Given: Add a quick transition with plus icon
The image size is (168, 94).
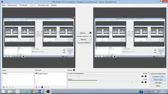Looking at the screenshot, I should point(90,36).
